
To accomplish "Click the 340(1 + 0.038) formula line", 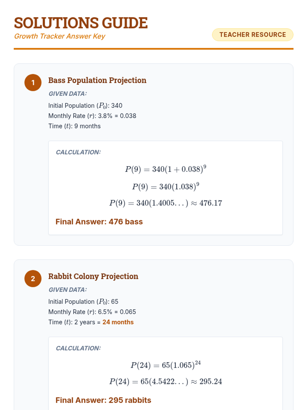I will click(x=166, y=169).
